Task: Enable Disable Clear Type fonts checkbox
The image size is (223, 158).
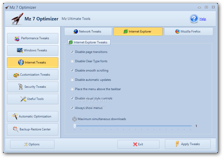Action: 72,61
